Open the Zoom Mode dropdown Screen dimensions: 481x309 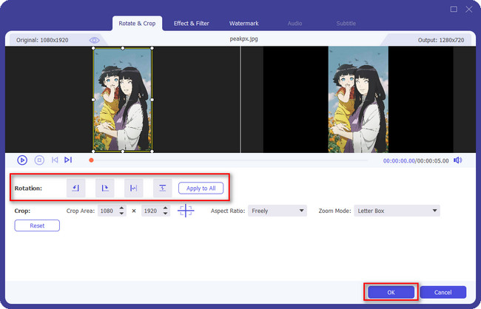(x=397, y=211)
